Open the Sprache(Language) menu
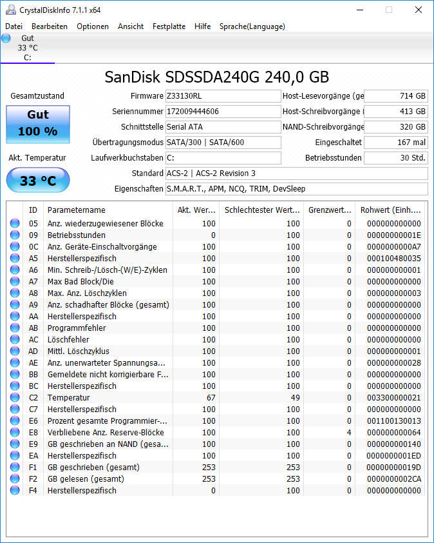This screenshot has height=543, width=434. coord(252,26)
